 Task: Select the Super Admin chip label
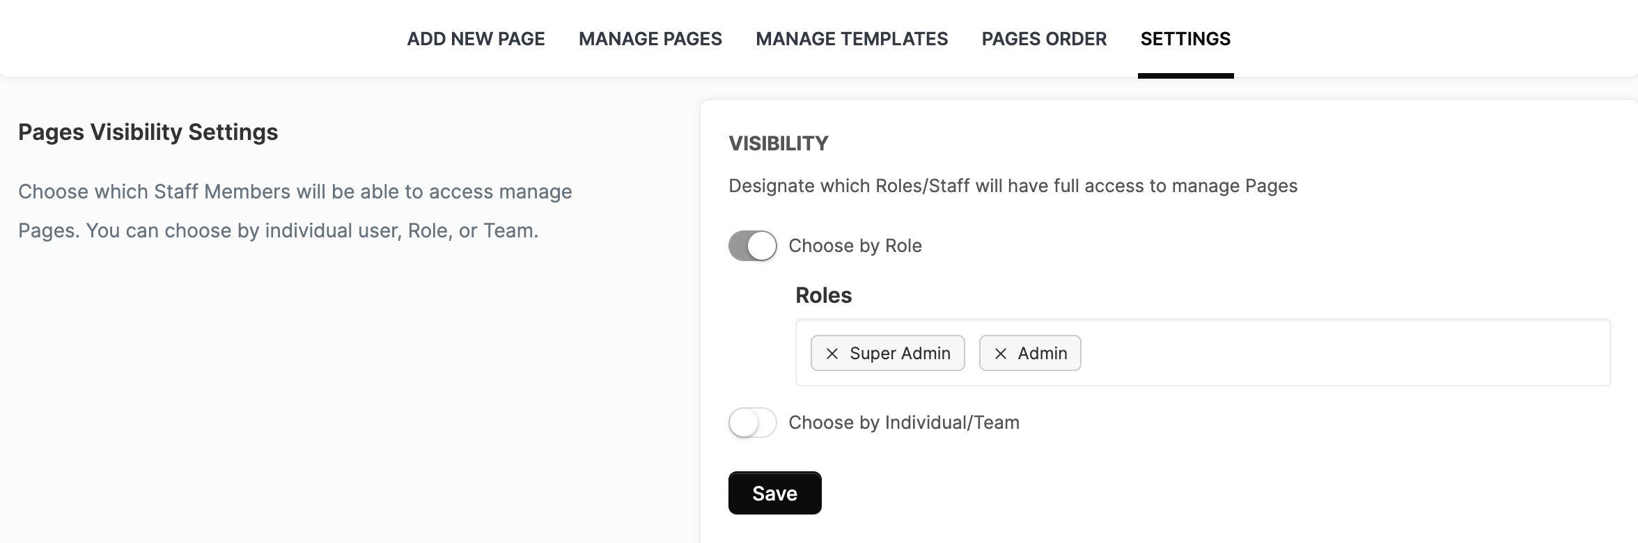tap(900, 354)
